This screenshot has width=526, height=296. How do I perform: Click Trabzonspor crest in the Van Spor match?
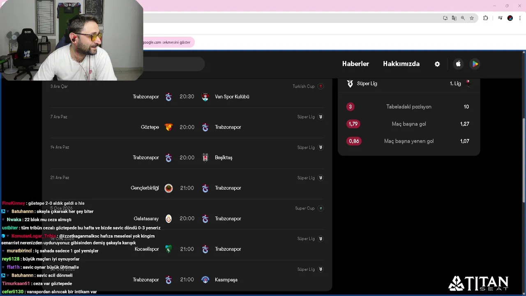click(x=168, y=97)
